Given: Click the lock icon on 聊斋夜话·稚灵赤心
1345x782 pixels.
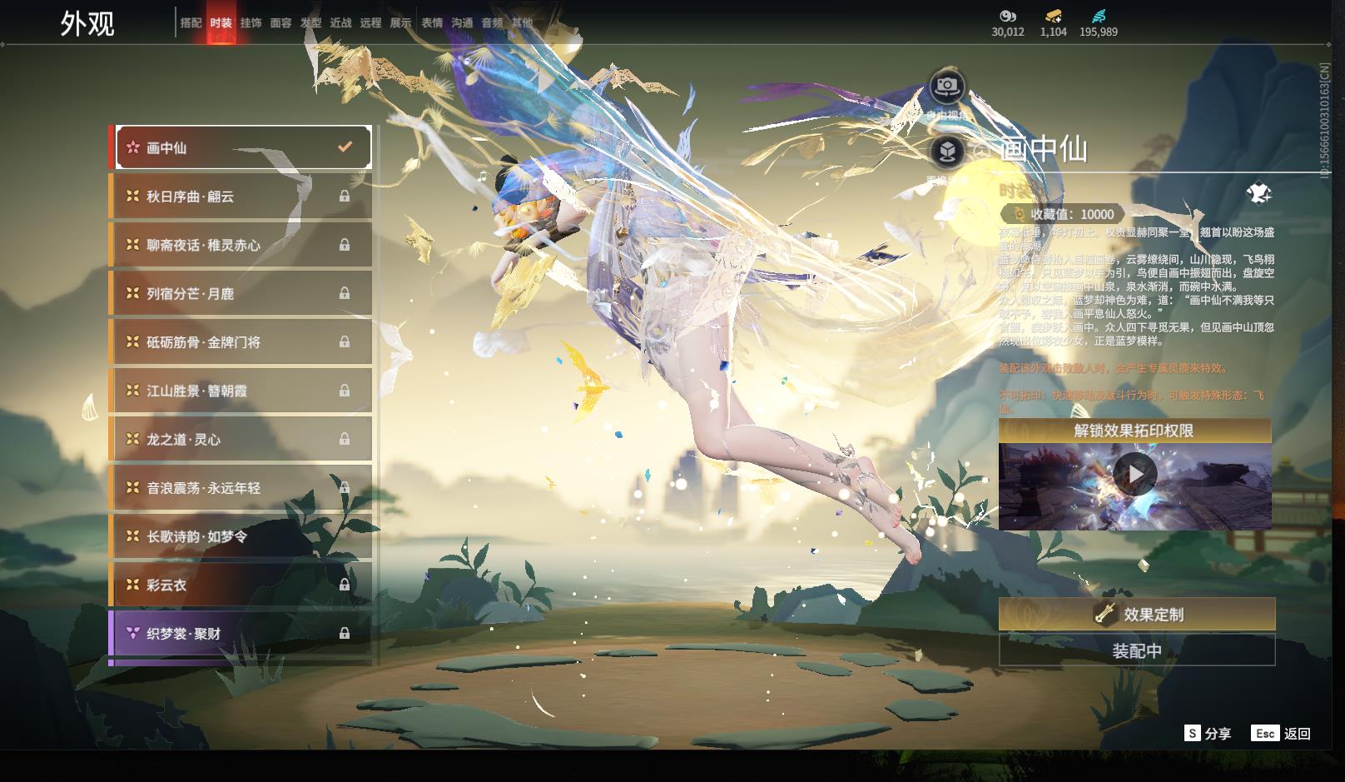Looking at the screenshot, I should (x=345, y=245).
